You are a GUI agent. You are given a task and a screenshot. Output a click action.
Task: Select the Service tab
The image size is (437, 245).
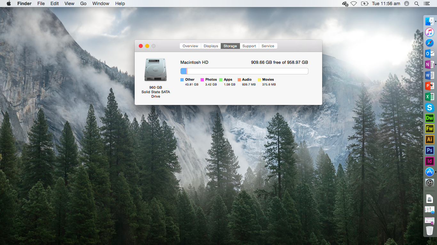[268, 46]
